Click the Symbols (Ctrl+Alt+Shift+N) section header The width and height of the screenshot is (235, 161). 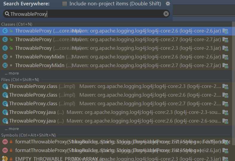[28, 135]
